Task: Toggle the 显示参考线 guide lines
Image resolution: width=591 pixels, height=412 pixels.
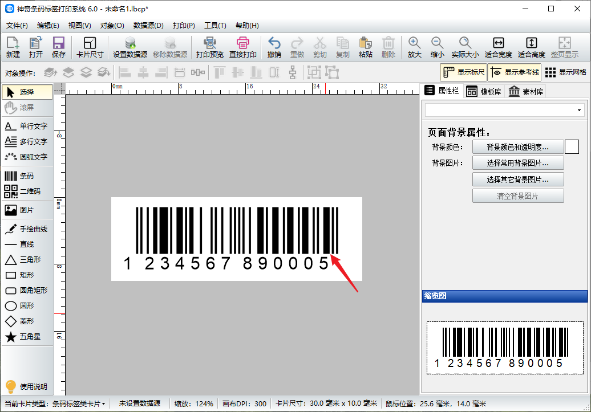Action: click(514, 72)
